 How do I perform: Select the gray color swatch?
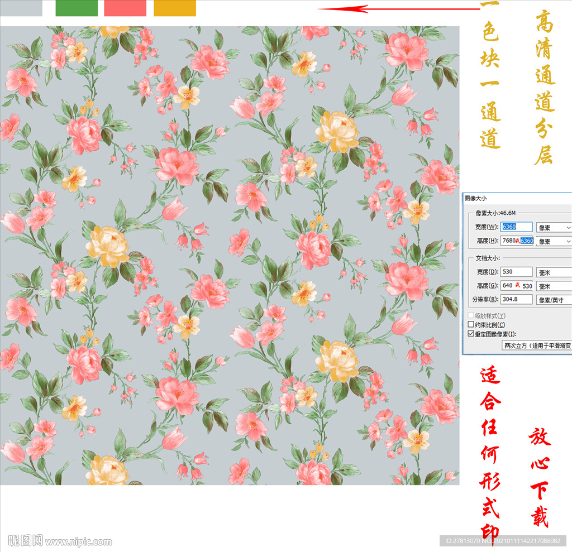click(x=21, y=8)
